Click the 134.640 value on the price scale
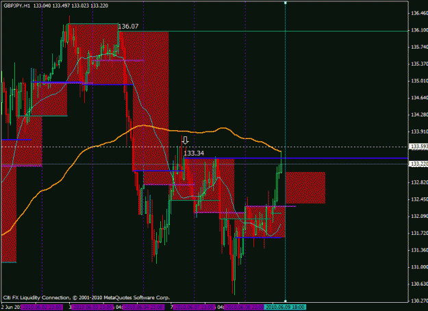The image size is (428, 311). pos(420,98)
